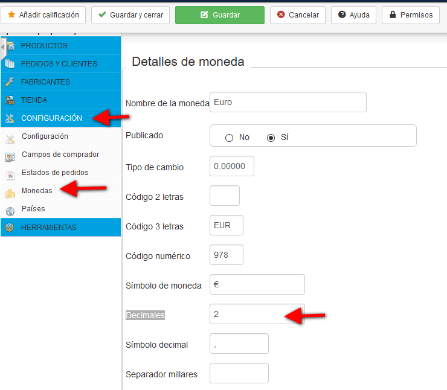447x390 pixels.
Task: Click the highlighted Decimales label
Action: pos(146,315)
